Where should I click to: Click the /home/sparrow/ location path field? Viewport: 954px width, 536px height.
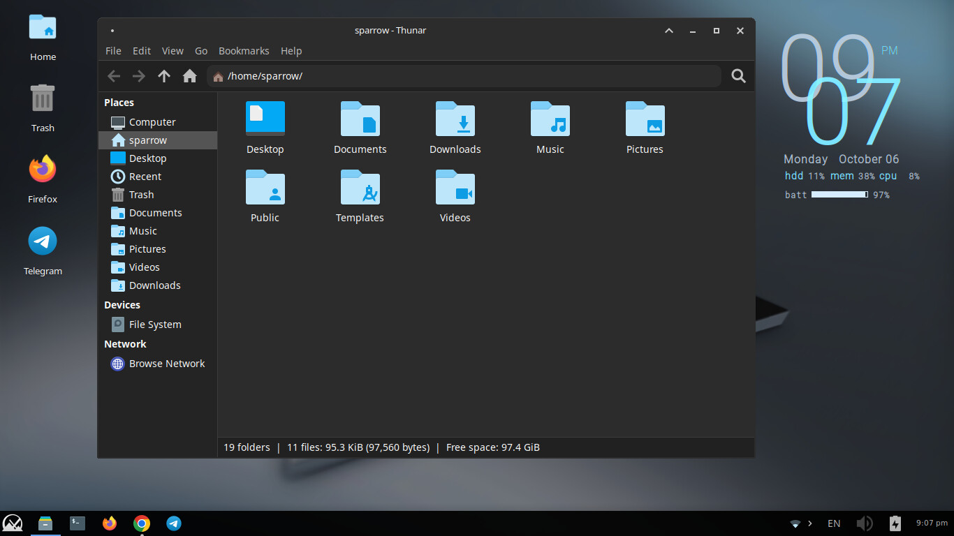[x=461, y=76]
